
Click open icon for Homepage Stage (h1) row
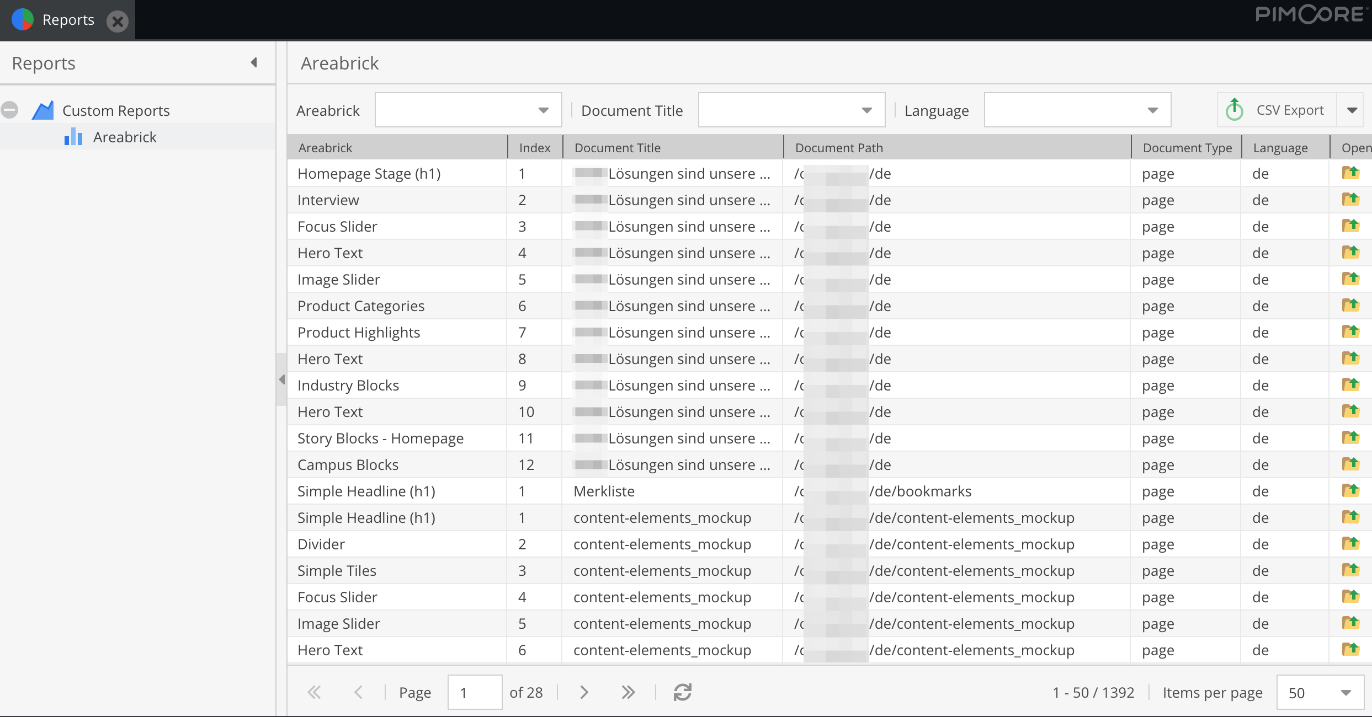[1350, 173]
